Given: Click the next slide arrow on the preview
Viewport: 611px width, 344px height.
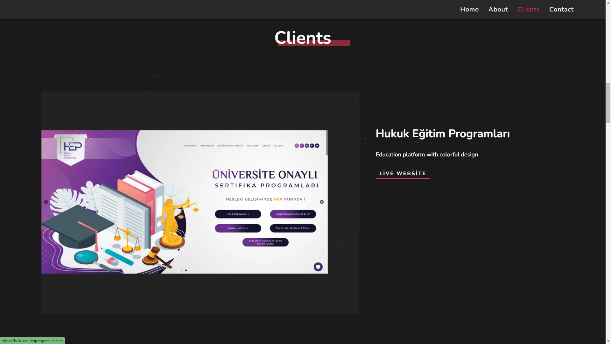Looking at the screenshot, I should [322, 202].
